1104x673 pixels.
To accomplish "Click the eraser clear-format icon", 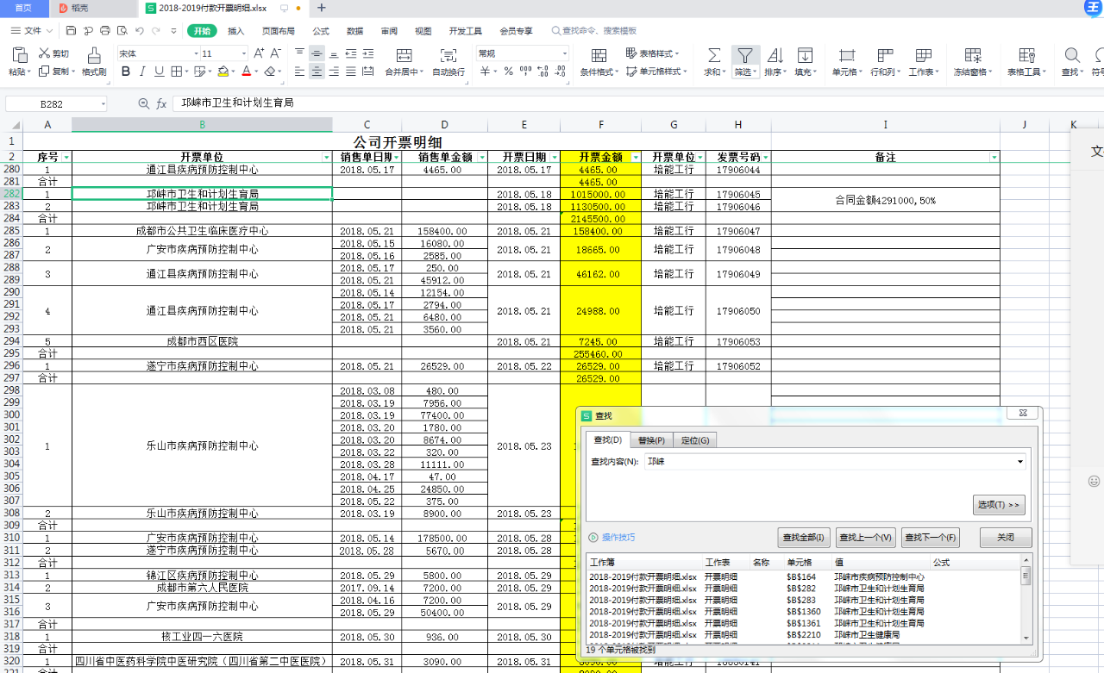I will pyautogui.click(x=270, y=72).
